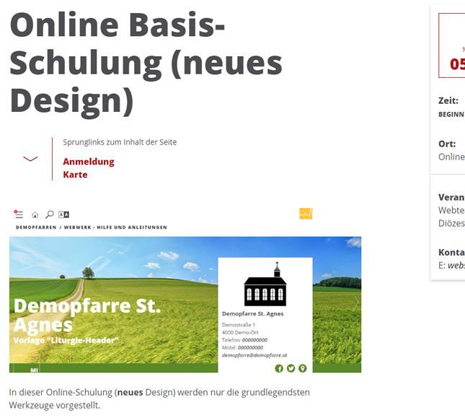Click the font size accessibility icon
This screenshot has width=465, height=418.
tap(63, 214)
